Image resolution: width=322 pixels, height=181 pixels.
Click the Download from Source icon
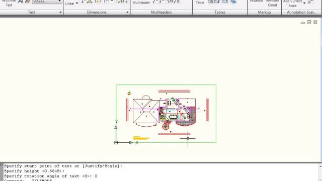pyautogui.click(x=217, y=2)
